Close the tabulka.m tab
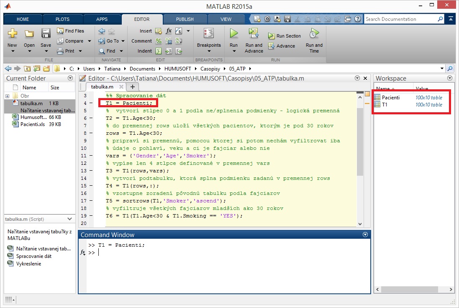The width and height of the screenshot is (459, 308). (121, 87)
